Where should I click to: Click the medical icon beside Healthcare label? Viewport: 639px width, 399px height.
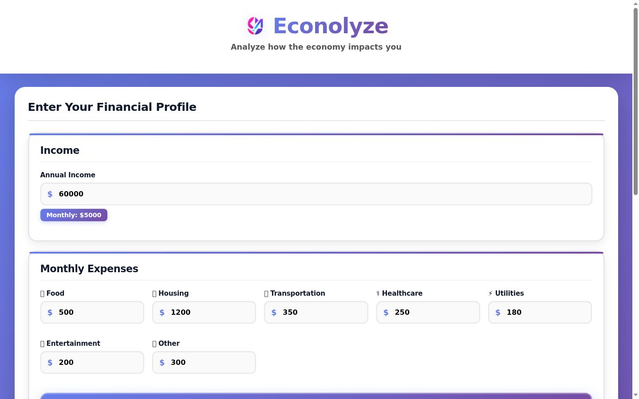point(378,293)
